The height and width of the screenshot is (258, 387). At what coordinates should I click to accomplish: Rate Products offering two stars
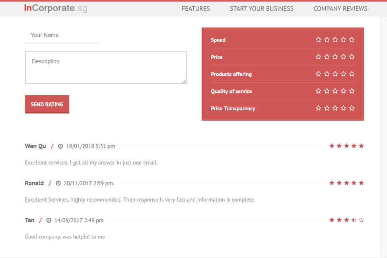(327, 74)
